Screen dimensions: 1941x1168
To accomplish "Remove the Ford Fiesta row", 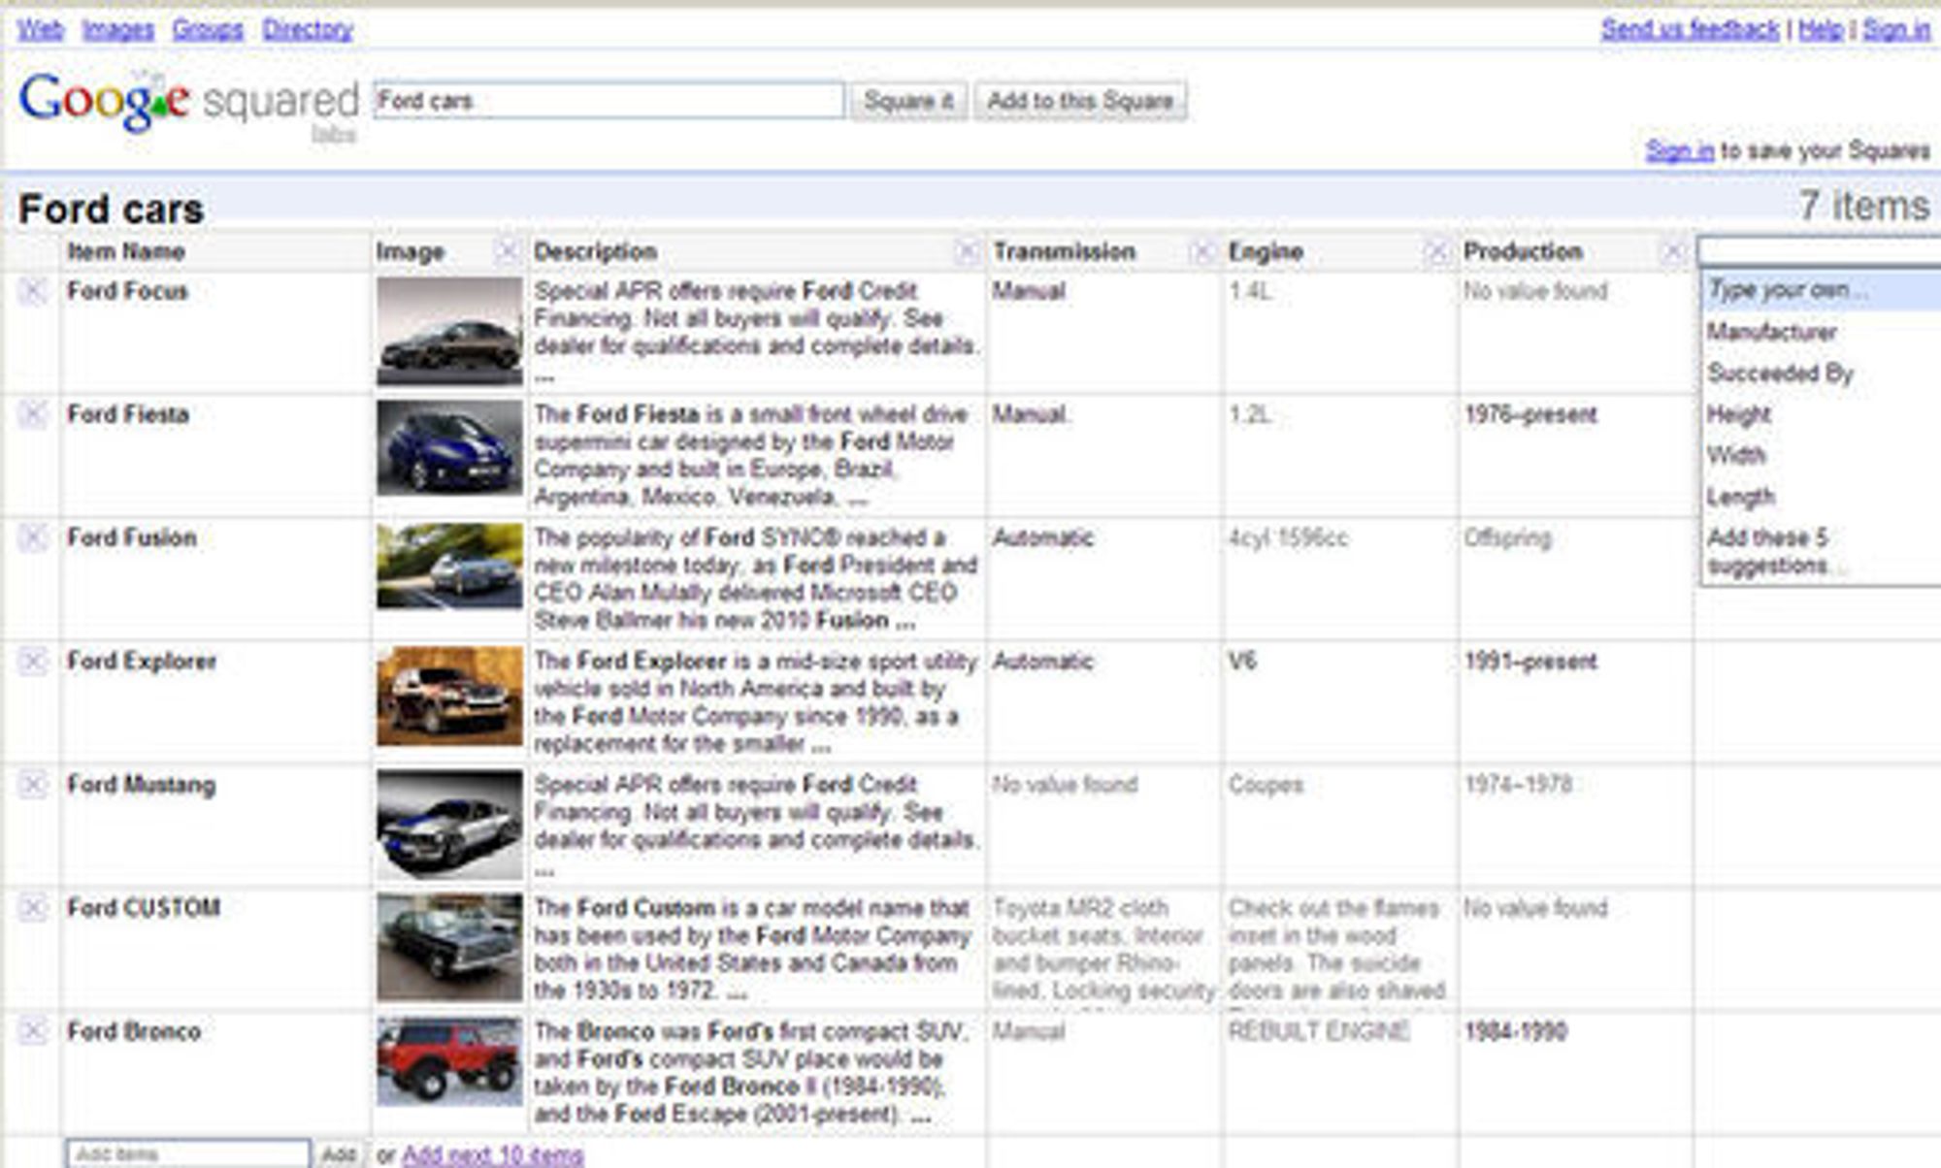I will coord(32,414).
